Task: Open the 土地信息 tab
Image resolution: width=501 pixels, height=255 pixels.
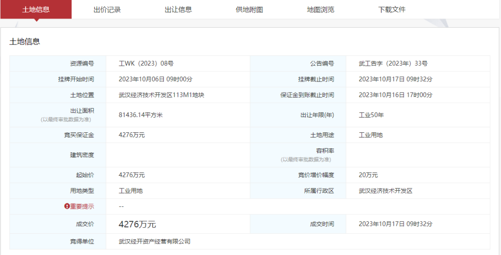Action: 36,10
